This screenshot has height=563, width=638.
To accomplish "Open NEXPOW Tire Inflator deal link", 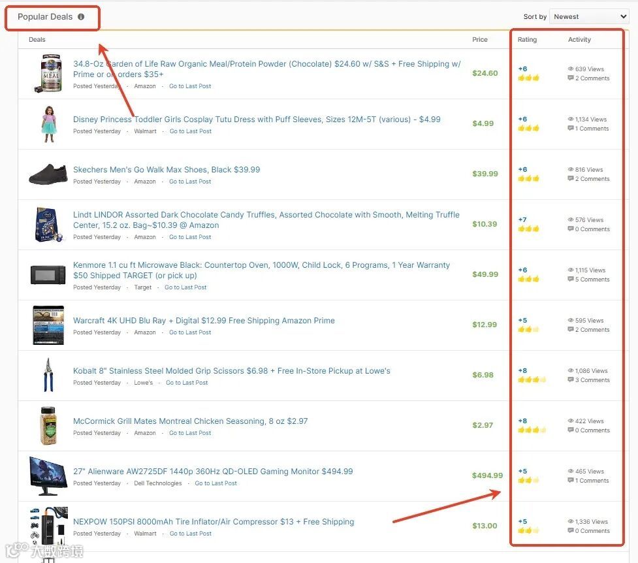I will 214,521.
